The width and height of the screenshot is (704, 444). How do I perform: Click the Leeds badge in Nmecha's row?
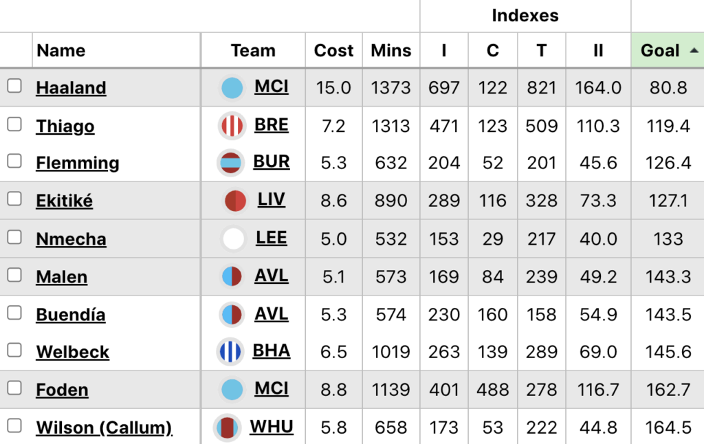(234, 239)
